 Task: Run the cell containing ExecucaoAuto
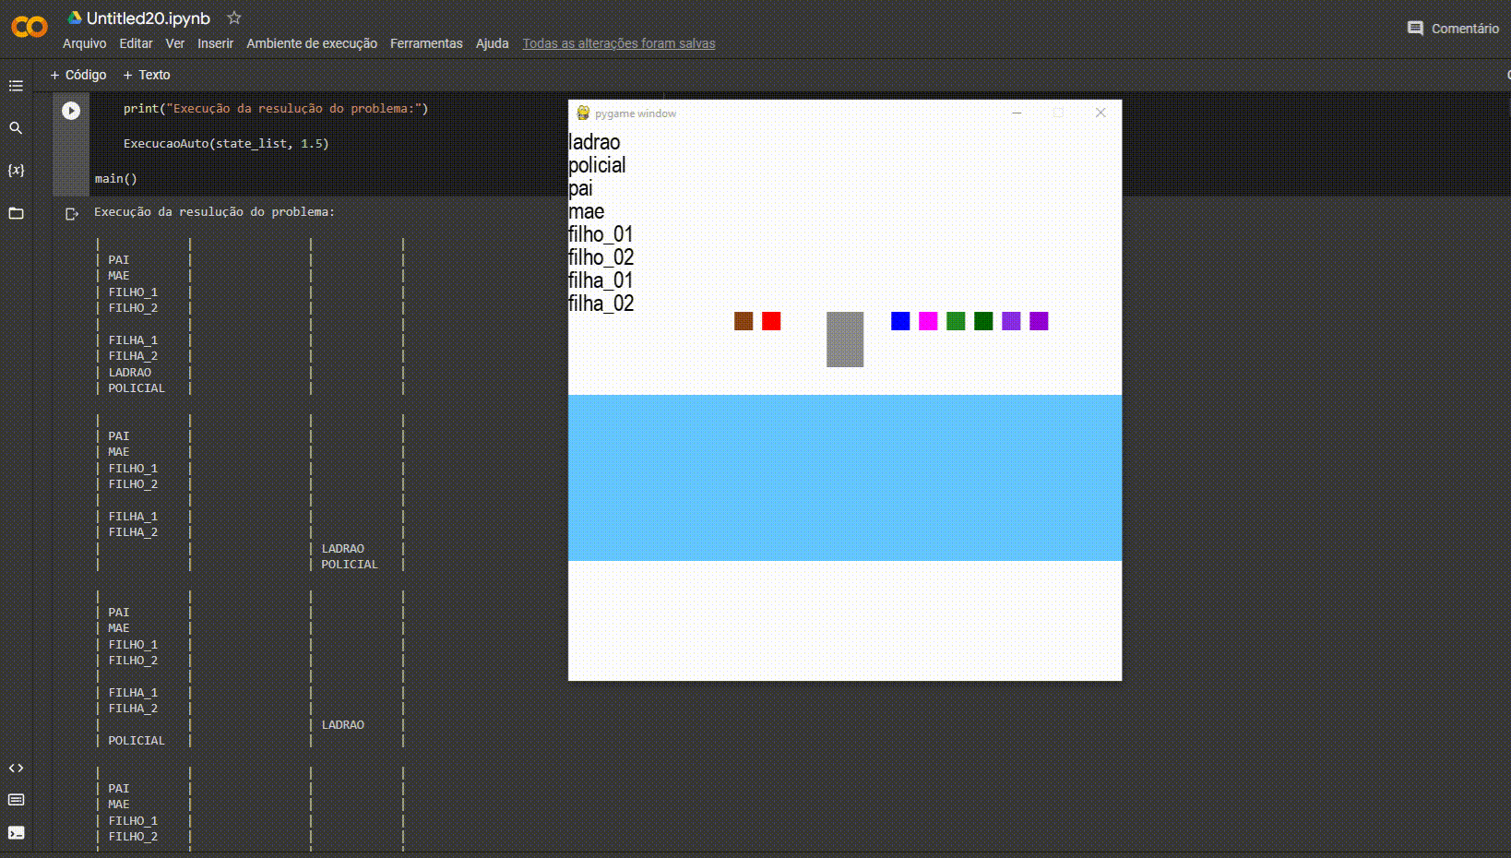pyautogui.click(x=71, y=109)
